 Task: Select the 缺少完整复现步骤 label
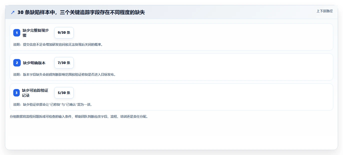tap(36, 33)
